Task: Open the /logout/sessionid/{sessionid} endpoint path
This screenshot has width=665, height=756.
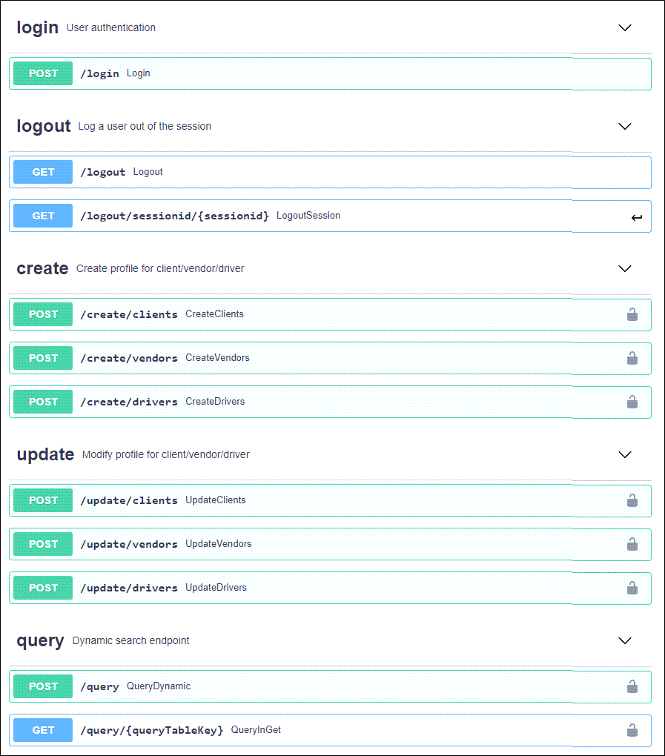Action: (x=174, y=216)
